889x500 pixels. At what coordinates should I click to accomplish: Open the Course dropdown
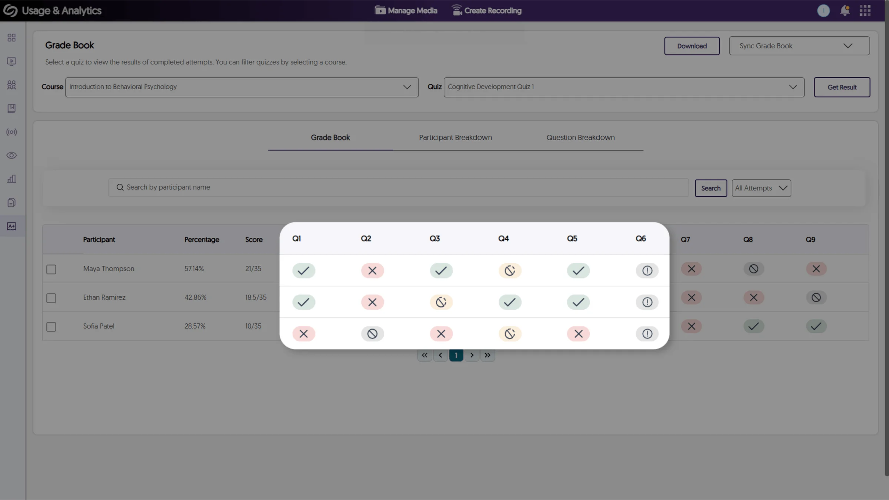pos(242,87)
